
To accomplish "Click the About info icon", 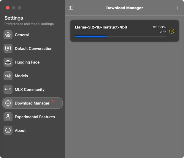I will tap(8, 130).
